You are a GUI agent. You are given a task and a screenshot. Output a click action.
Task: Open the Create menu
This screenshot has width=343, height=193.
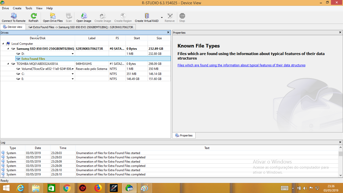[x=17, y=8]
